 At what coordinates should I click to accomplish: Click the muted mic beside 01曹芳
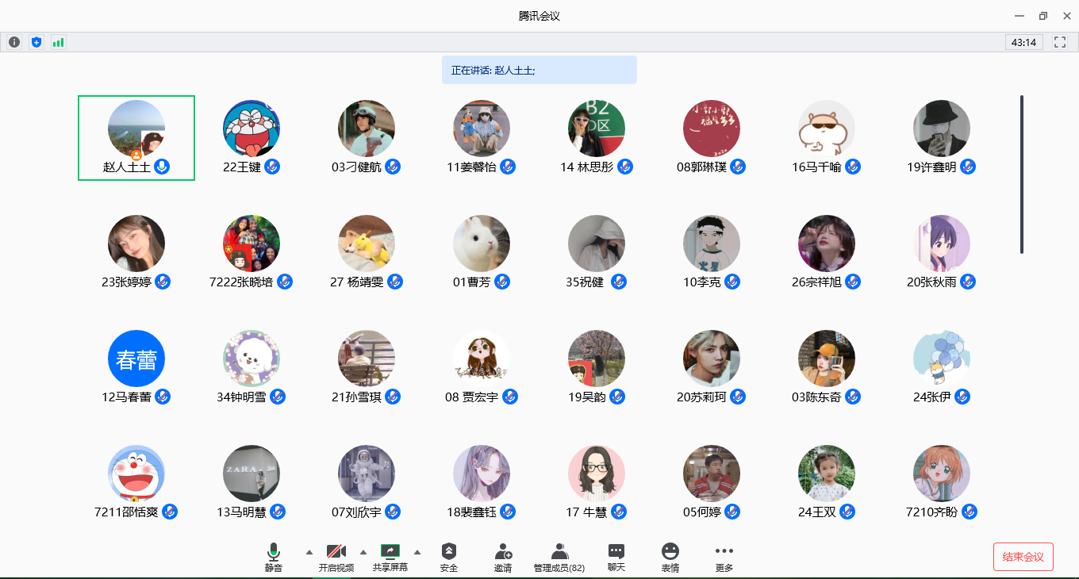click(x=502, y=282)
